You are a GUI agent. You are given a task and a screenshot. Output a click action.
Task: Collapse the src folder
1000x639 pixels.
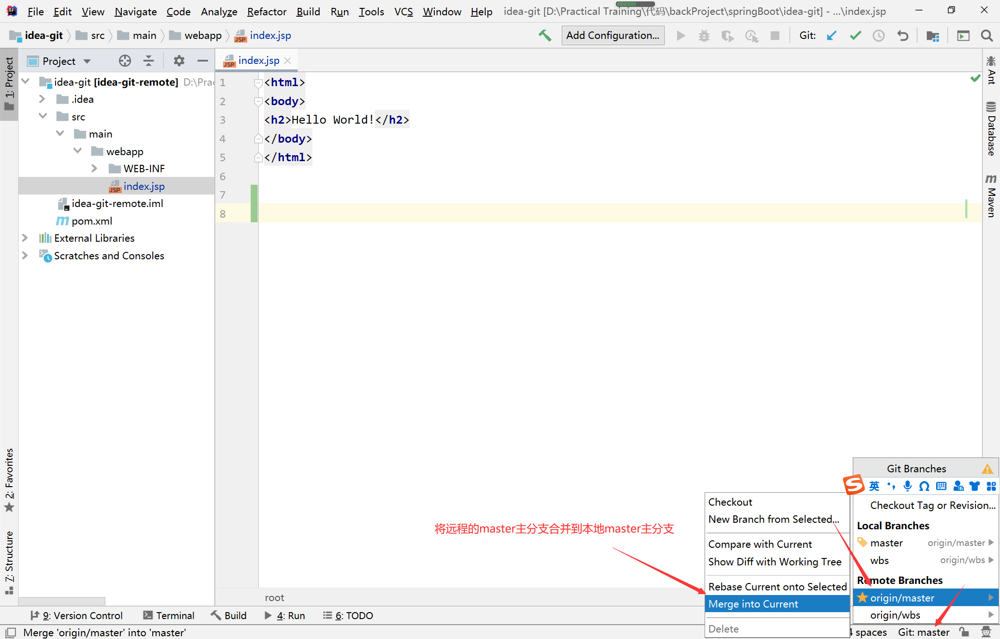click(43, 116)
